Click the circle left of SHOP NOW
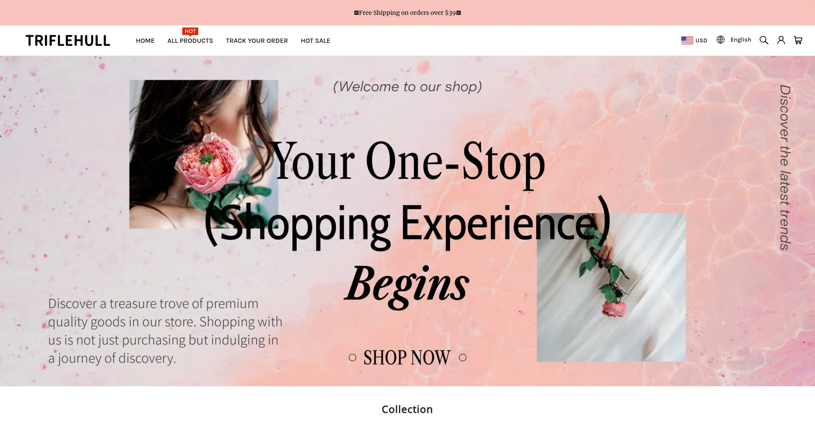The width and height of the screenshot is (815, 421). pyautogui.click(x=352, y=357)
